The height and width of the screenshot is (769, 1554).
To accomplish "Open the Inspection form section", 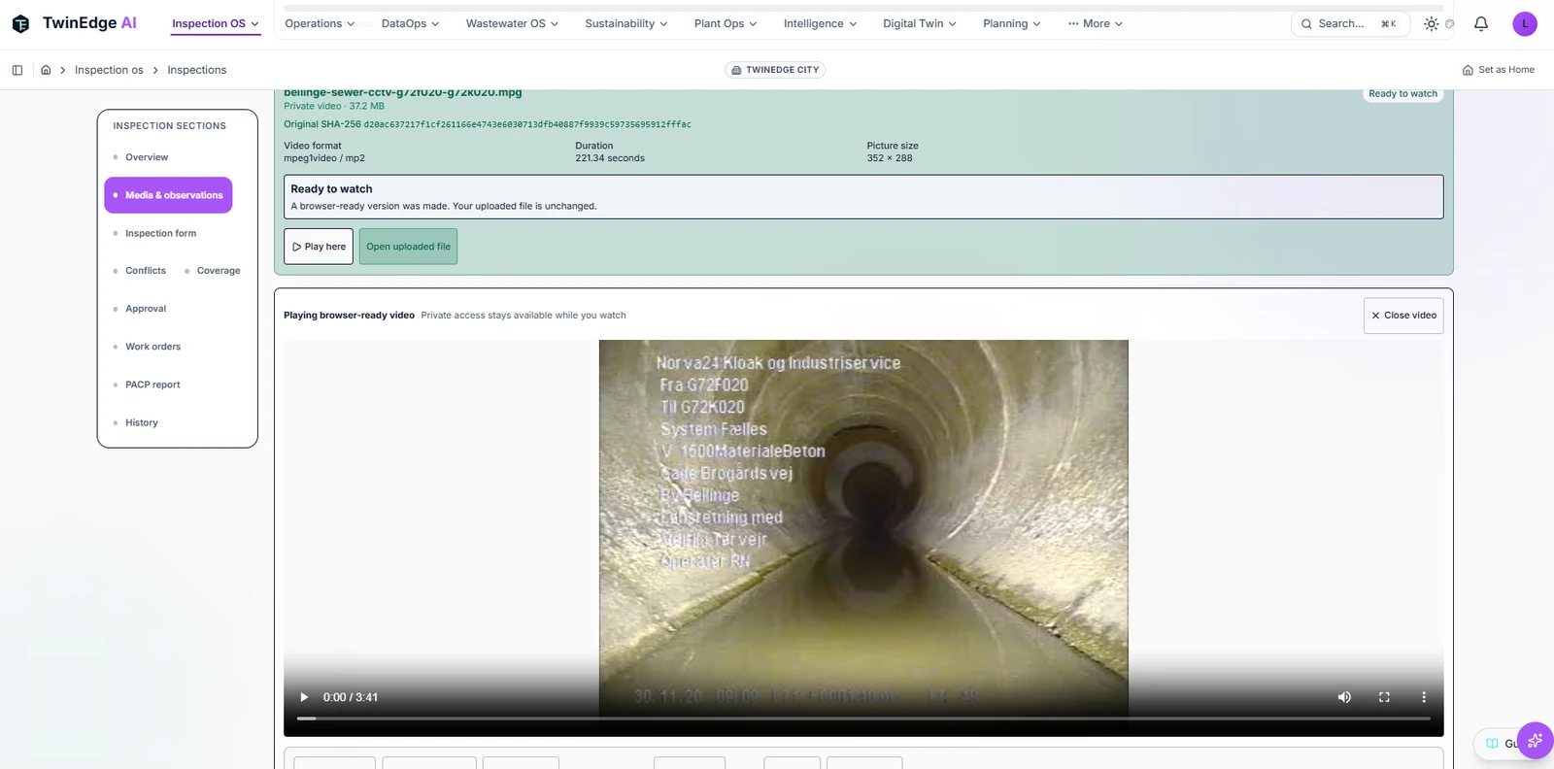I will point(160,233).
